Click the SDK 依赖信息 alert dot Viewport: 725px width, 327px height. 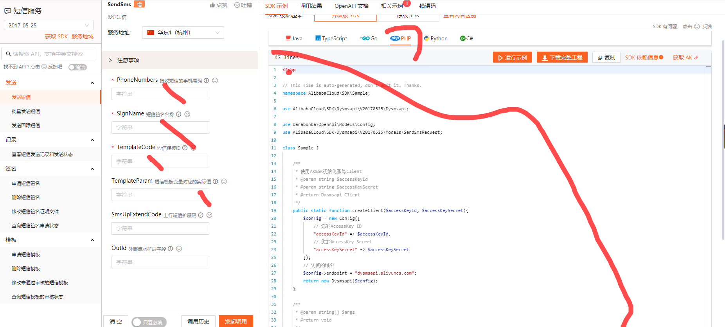(661, 57)
